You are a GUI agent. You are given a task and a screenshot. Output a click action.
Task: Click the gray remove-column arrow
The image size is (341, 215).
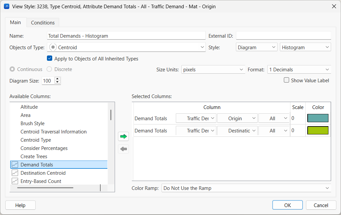(x=124, y=149)
